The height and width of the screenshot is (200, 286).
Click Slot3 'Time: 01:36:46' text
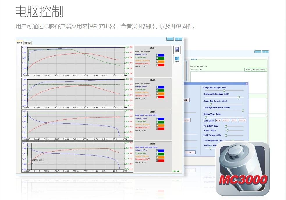[140, 131]
